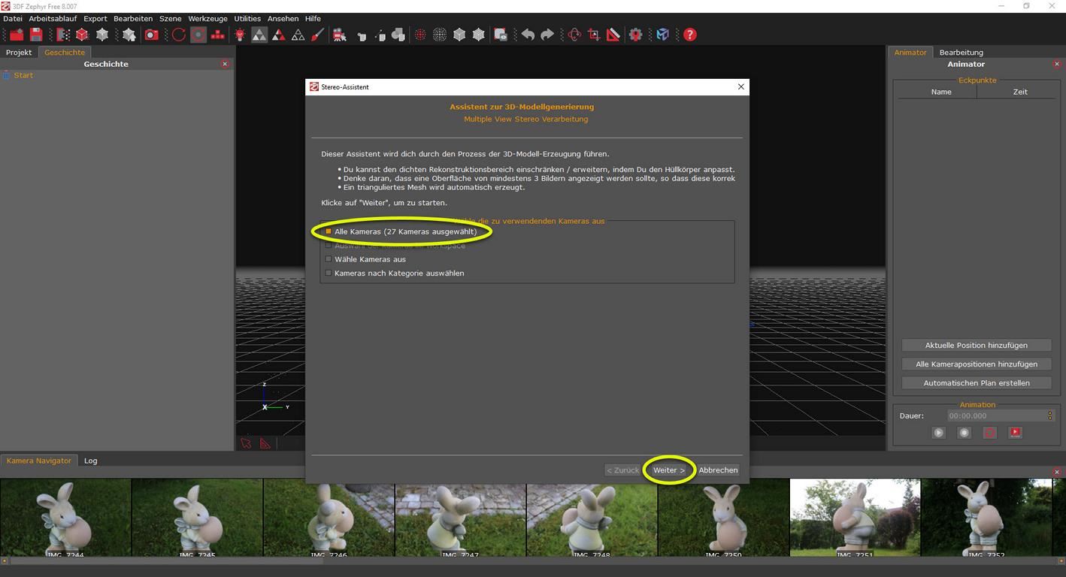This screenshot has width=1066, height=577.
Task: Open the Bearbeiten menu
Action: coord(133,19)
